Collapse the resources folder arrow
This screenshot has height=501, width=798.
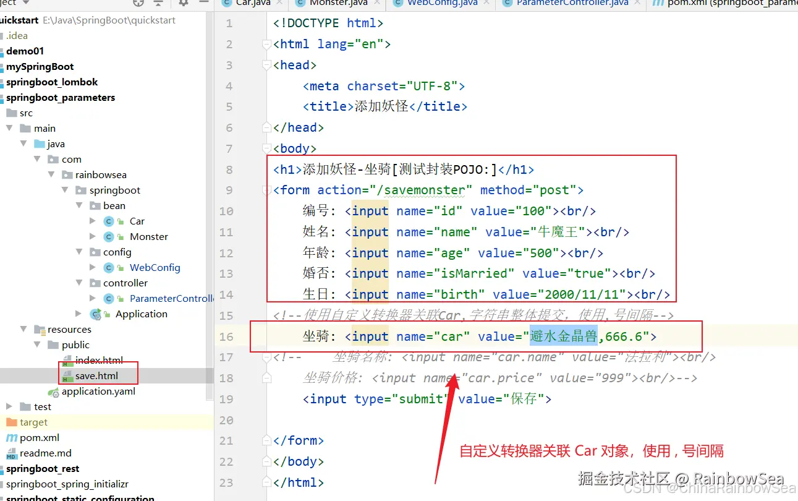click(23, 330)
